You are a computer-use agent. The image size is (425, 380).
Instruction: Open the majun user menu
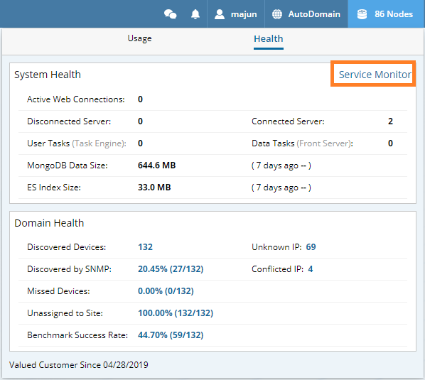tap(236, 14)
